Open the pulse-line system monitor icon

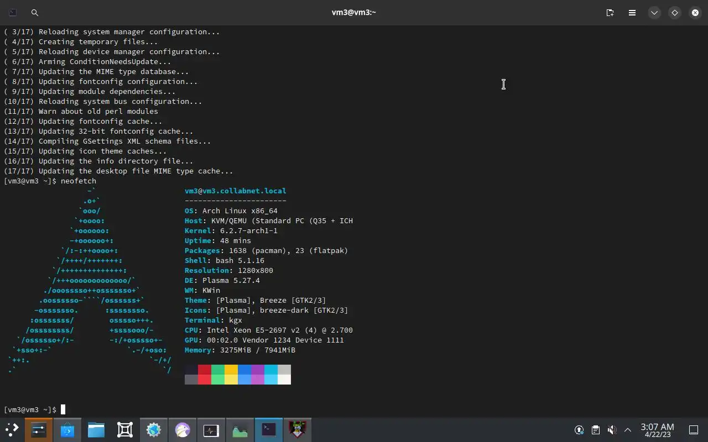[211, 430]
